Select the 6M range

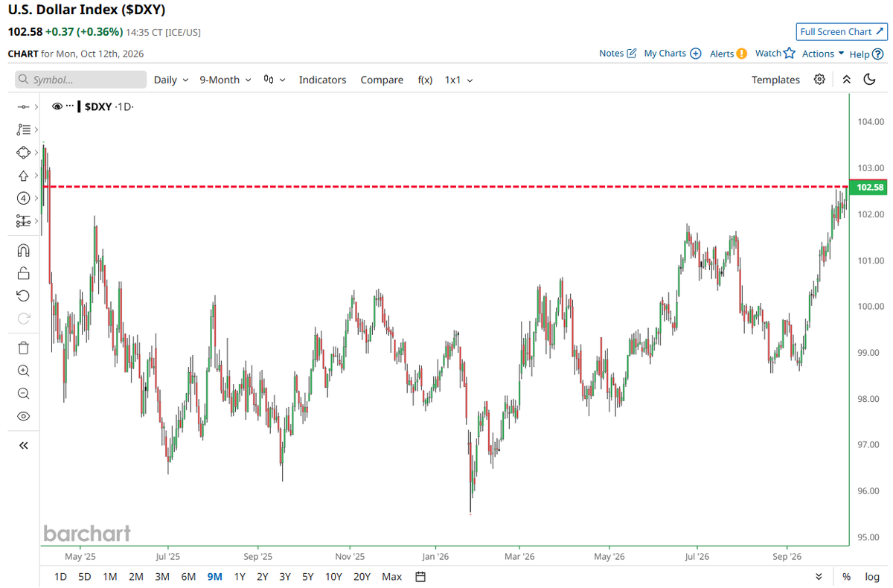(188, 577)
